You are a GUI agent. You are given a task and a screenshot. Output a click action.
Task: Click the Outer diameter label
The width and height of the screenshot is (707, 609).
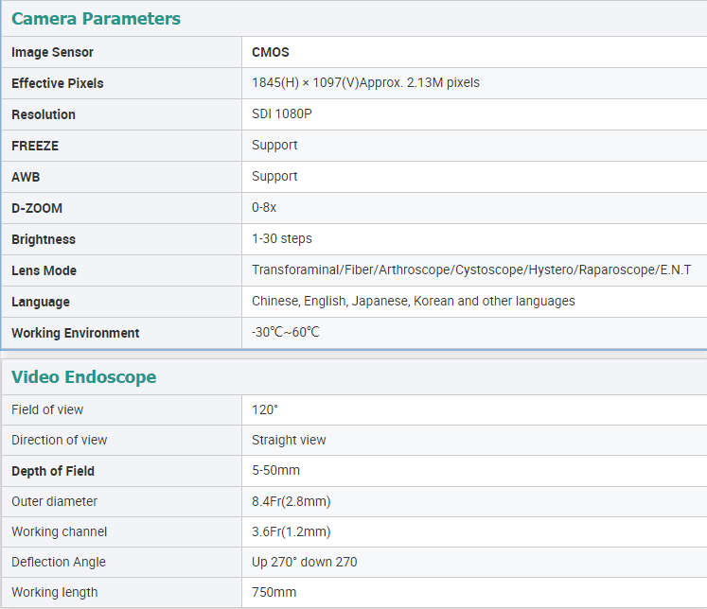54,502
